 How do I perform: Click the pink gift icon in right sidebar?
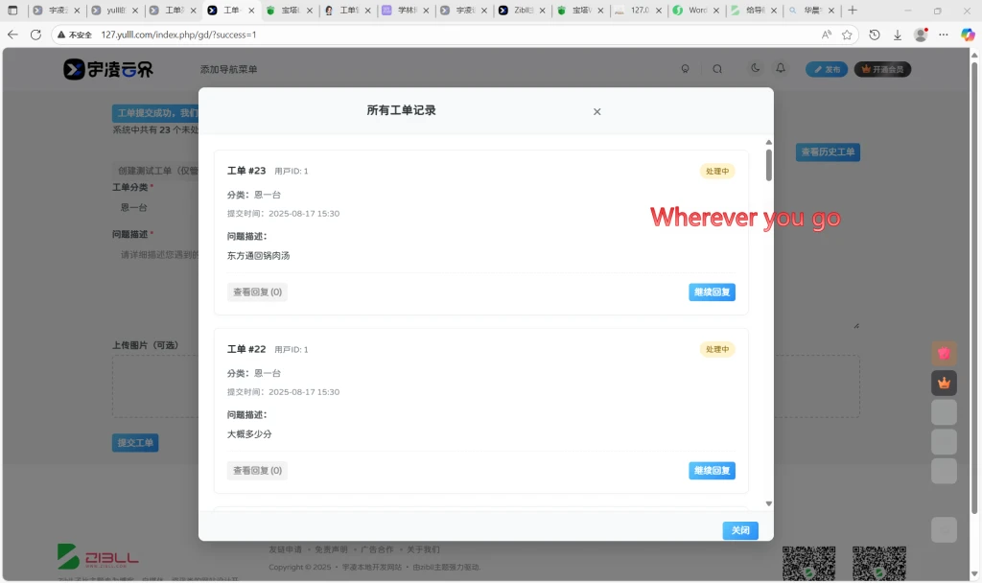click(x=944, y=353)
